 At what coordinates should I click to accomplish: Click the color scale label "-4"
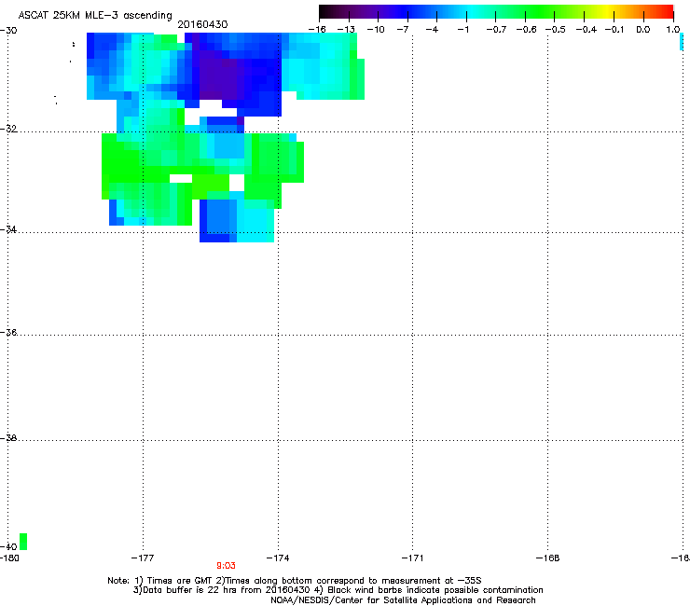[432, 30]
